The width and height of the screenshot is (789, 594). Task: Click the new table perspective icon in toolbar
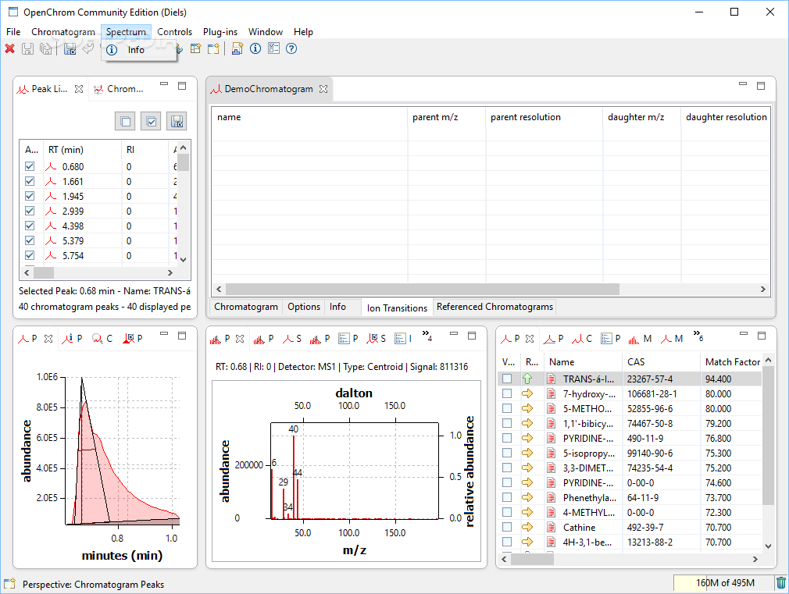[196, 48]
